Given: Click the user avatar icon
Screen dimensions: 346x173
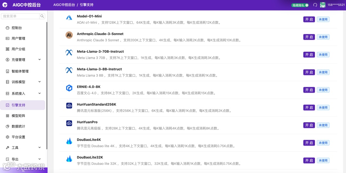Looking at the screenshot, I should [x=323, y=5].
